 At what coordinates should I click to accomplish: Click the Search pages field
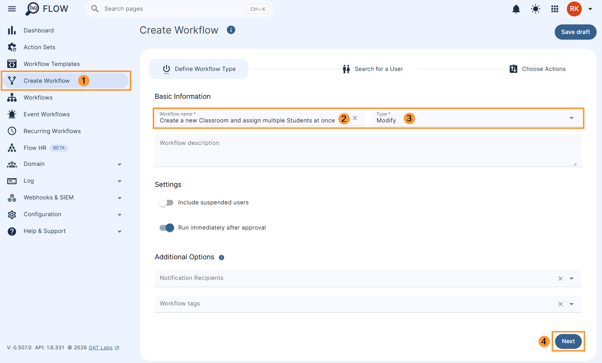tap(179, 9)
